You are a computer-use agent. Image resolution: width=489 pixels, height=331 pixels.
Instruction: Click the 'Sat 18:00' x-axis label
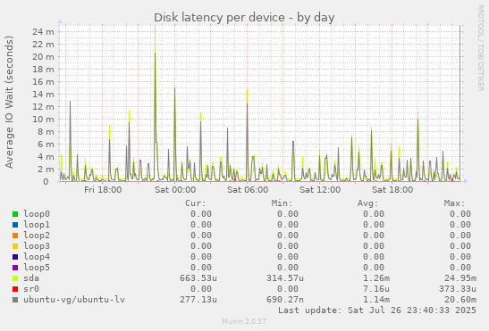pyautogui.click(x=392, y=190)
